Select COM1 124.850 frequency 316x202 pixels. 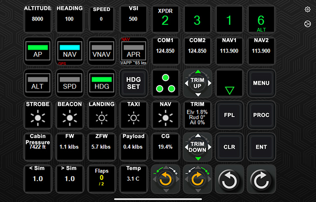[166, 51]
